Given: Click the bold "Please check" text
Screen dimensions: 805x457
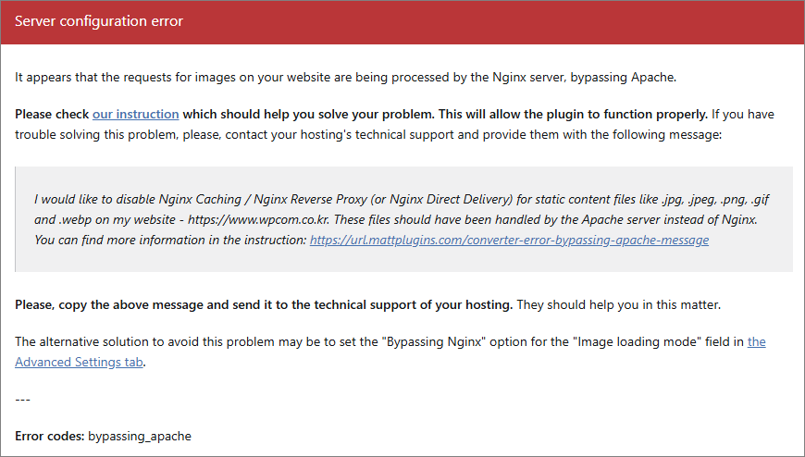Looking at the screenshot, I should [x=52, y=115].
